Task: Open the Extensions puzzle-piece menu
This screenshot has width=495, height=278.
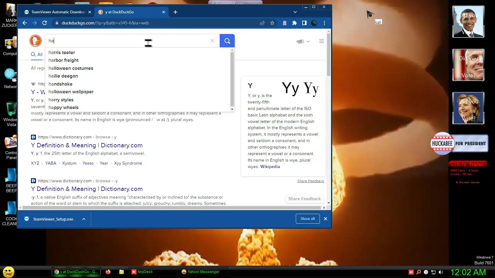Action: (295, 23)
